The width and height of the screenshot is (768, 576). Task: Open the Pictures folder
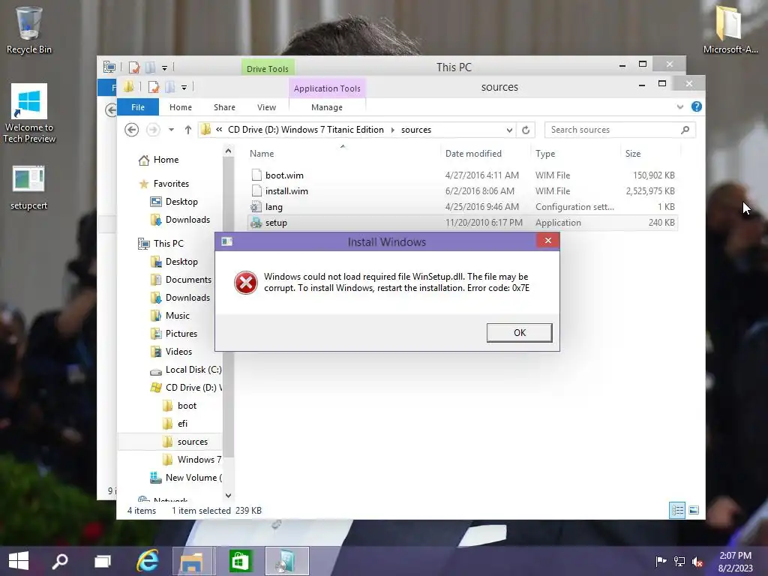[181, 334]
